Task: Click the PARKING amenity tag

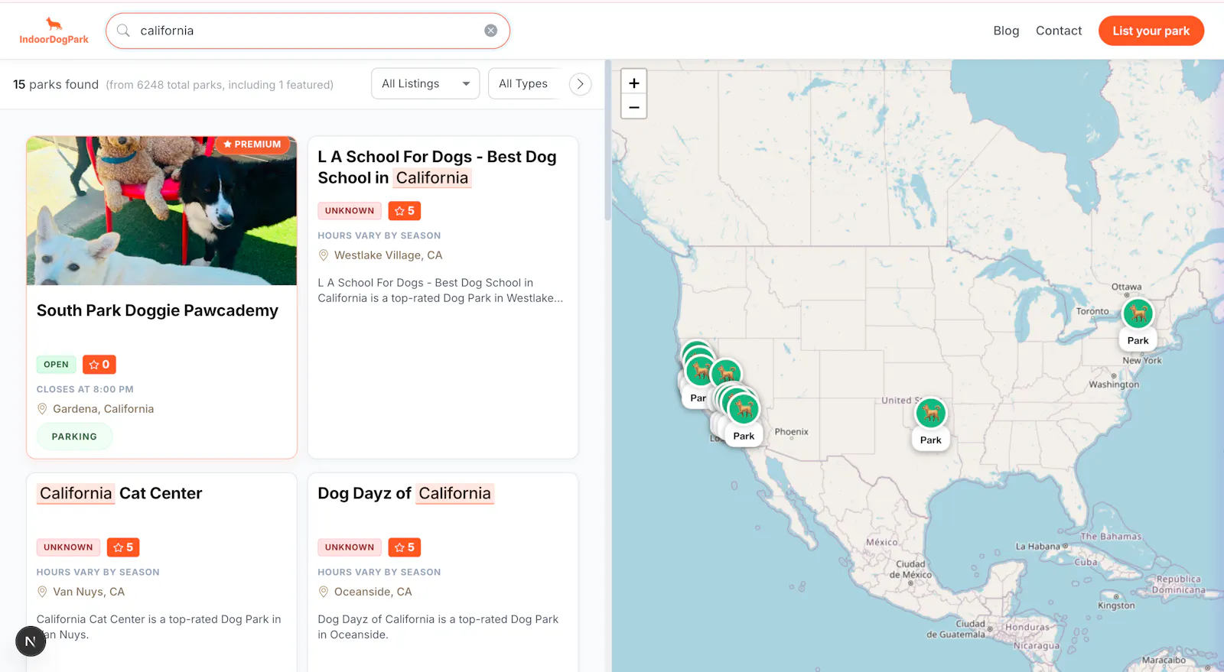Action: pyautogui.click(x=74, y=437)
